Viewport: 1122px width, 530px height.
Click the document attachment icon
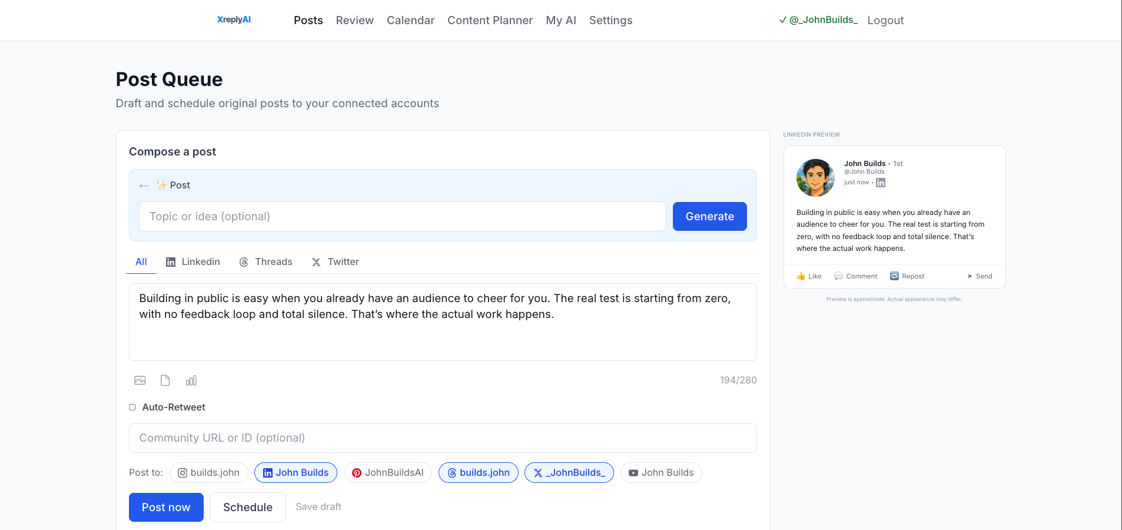point(165,380)
